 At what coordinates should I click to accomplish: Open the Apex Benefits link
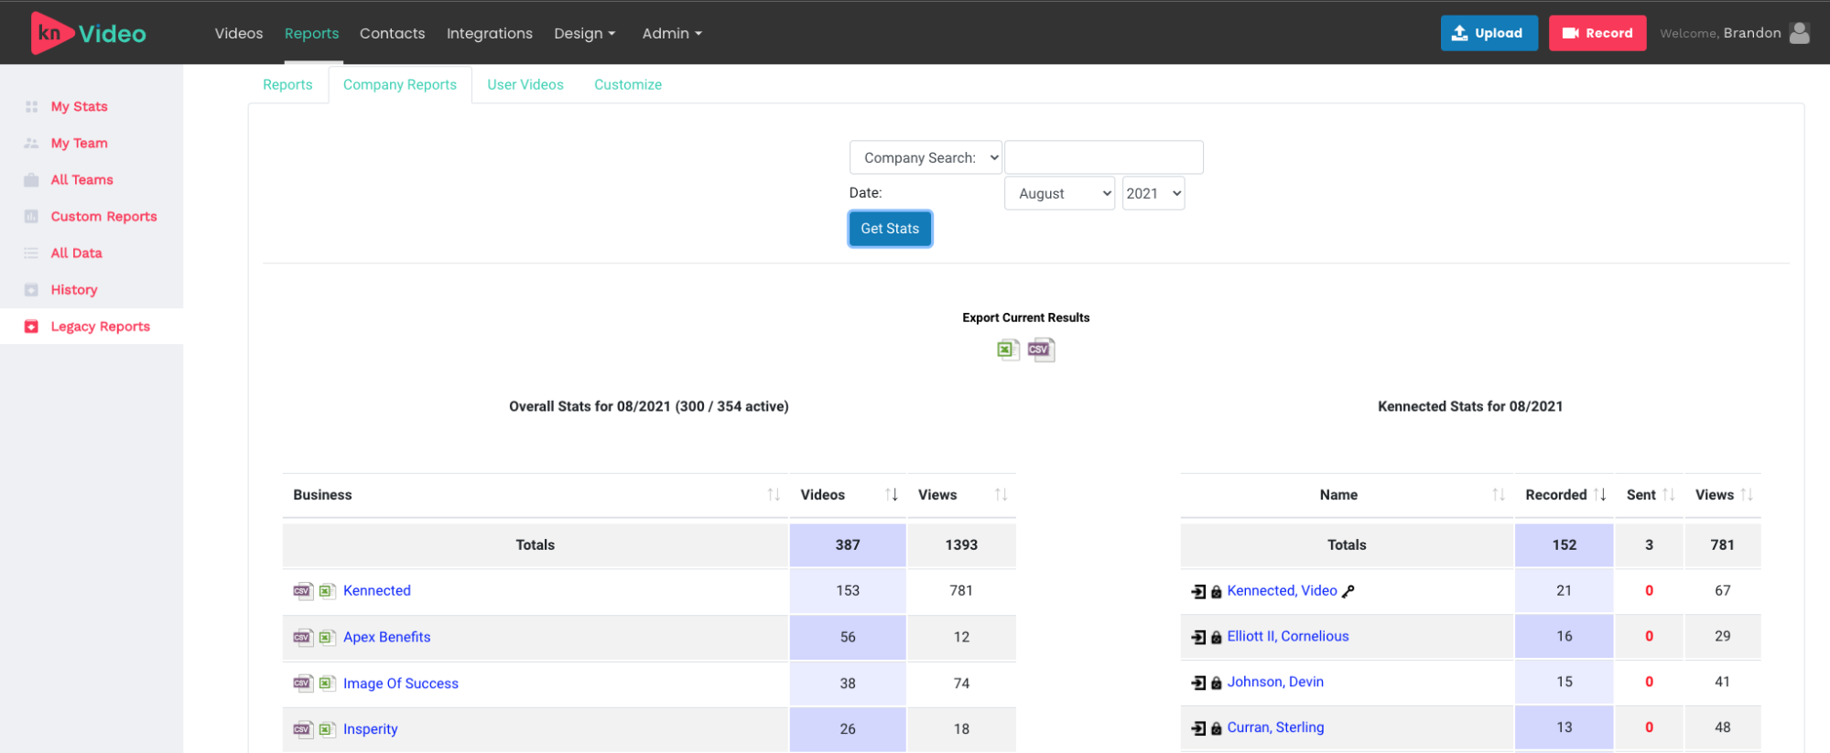386,637
